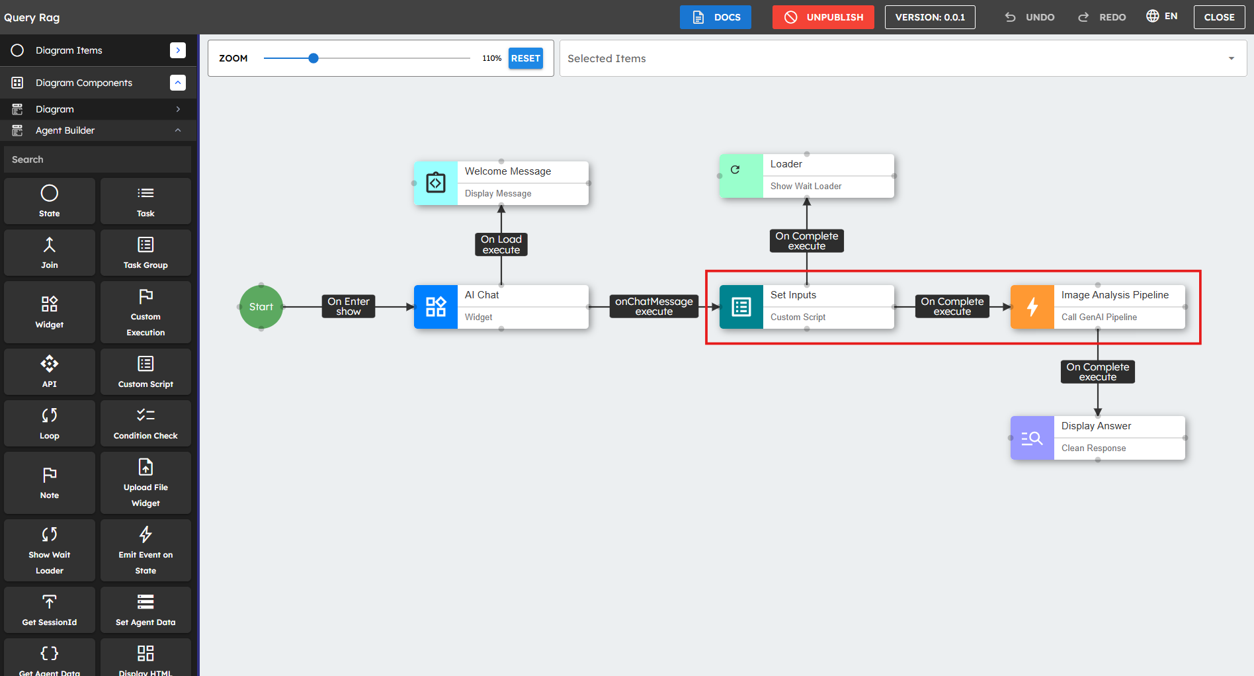Click the zoom slider handle

[313, 58]
